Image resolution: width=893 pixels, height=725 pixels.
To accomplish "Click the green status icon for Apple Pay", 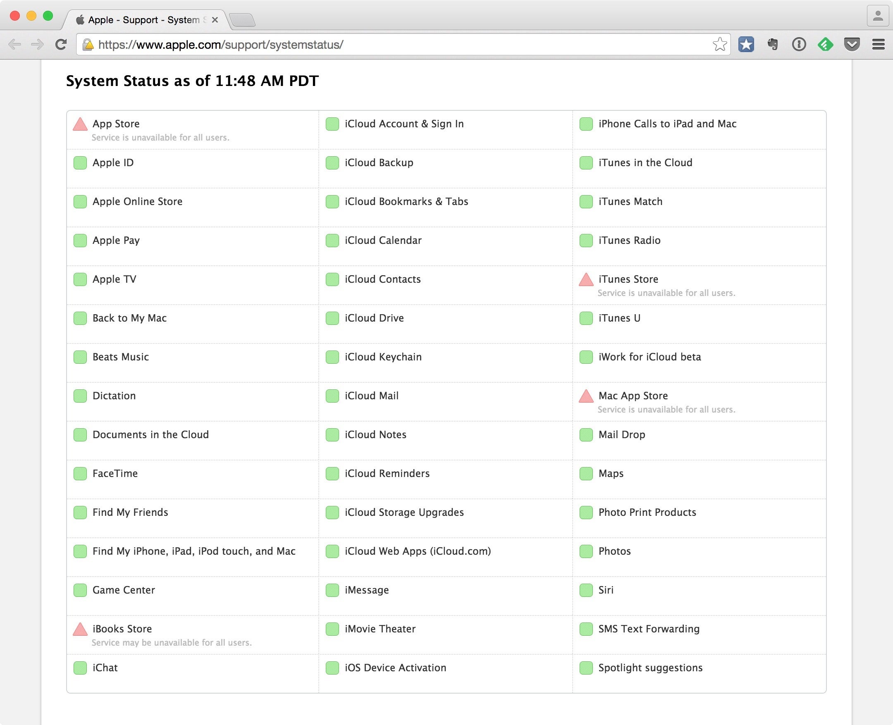I will coord(80,241).
